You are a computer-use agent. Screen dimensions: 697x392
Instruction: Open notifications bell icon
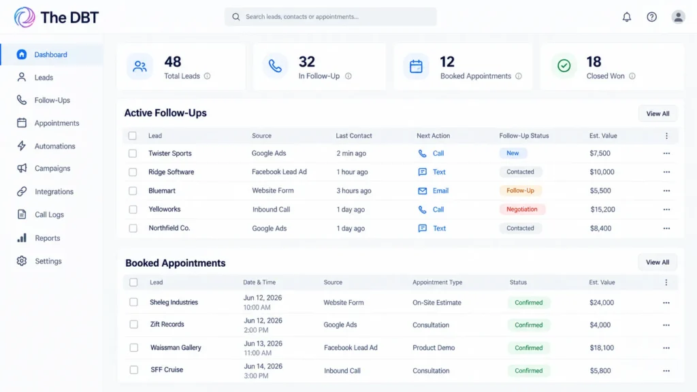click(627, 17)
